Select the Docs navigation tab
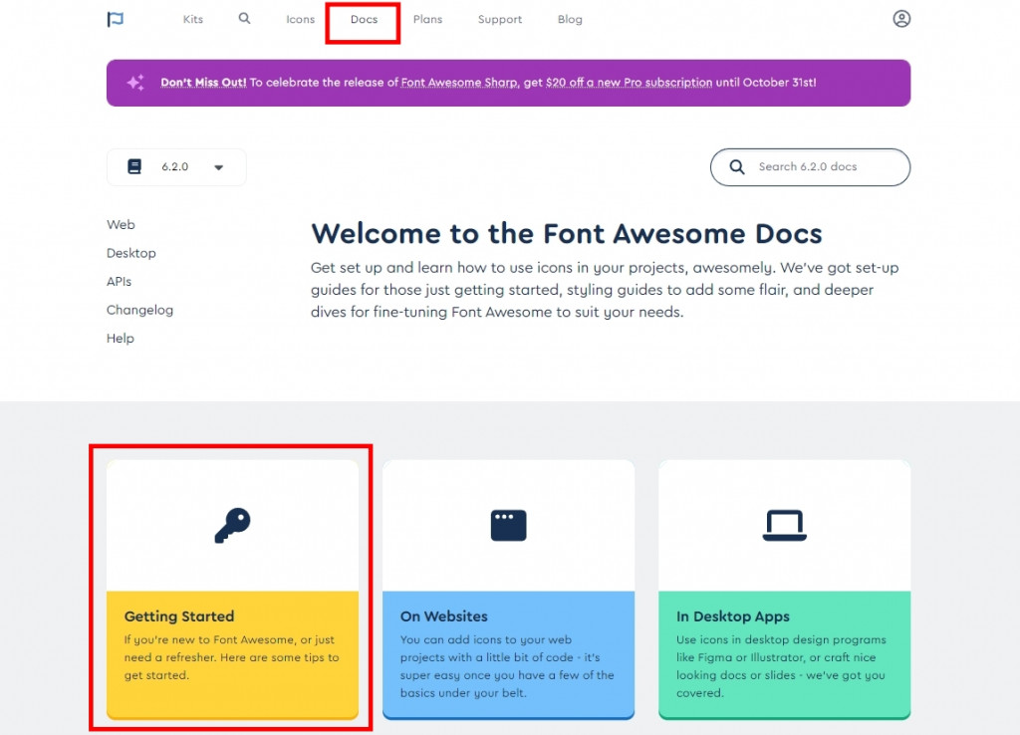Viewport: 1020px width, 735px height. tap(364, 20)
